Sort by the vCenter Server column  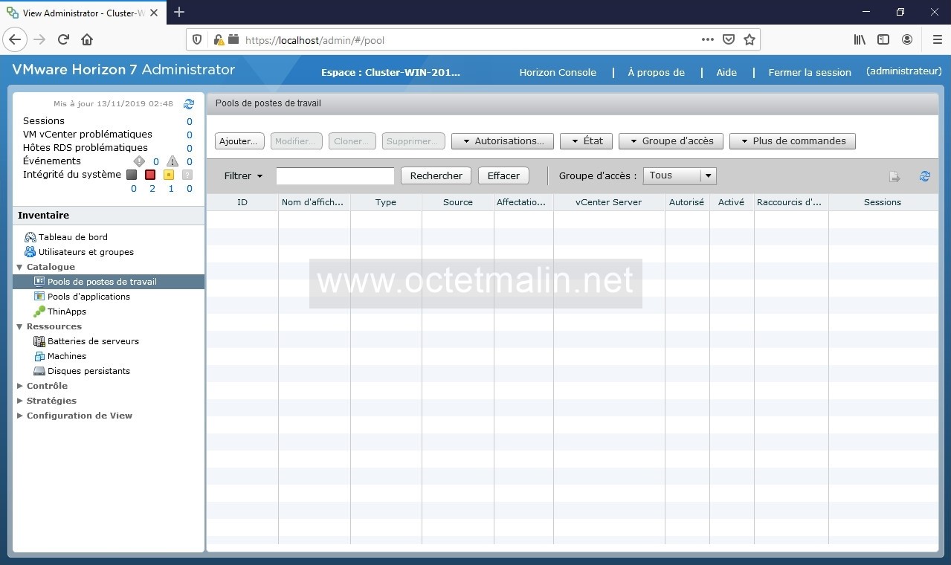point(608,202)
